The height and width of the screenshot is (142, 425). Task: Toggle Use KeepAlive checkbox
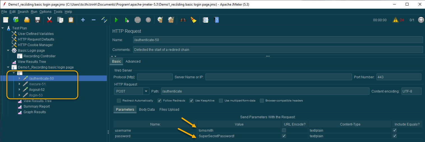tap(191, 101)
